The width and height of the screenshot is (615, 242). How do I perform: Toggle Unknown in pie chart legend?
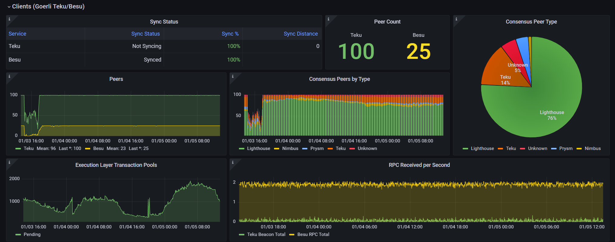(x=537, y=148)
